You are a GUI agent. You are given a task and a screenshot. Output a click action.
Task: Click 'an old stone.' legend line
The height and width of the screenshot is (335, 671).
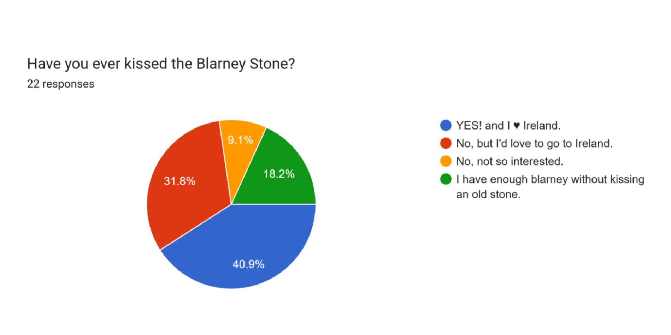click(488, 195)
